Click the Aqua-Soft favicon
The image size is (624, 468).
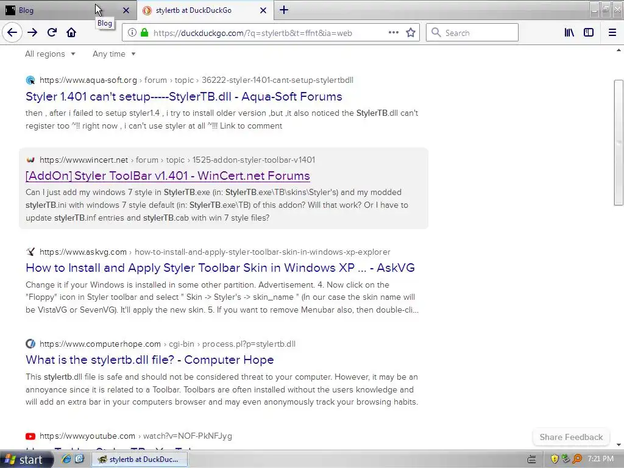click(30, 80)
